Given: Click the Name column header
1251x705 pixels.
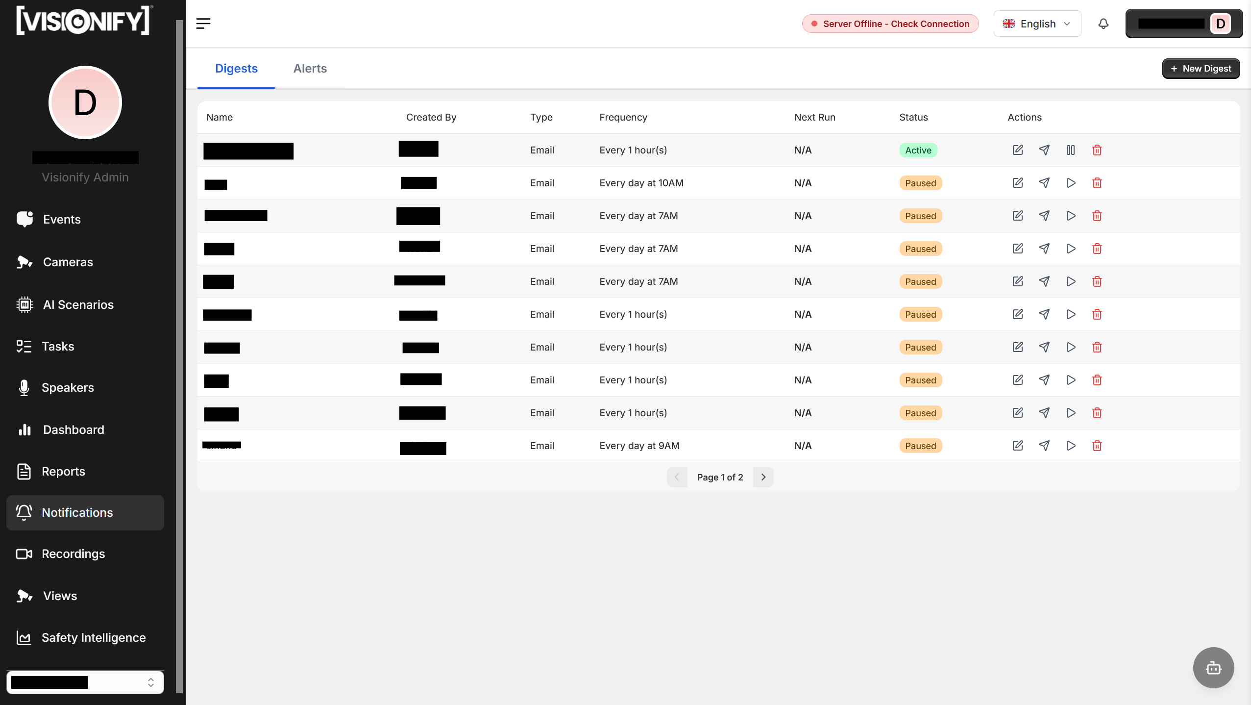Looking at the screenshot, I should tap(220, 117).
